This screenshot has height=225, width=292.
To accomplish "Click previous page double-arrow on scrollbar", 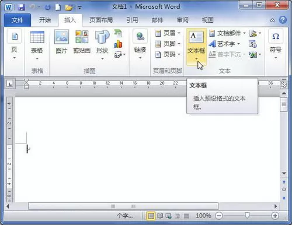I will (284, 182).
